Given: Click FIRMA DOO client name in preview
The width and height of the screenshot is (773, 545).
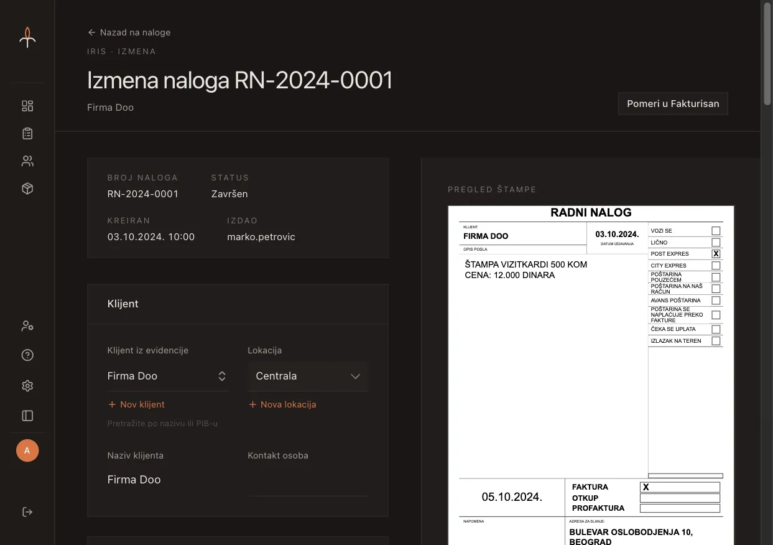Looking at the screenshot, I should coord(486,236).
